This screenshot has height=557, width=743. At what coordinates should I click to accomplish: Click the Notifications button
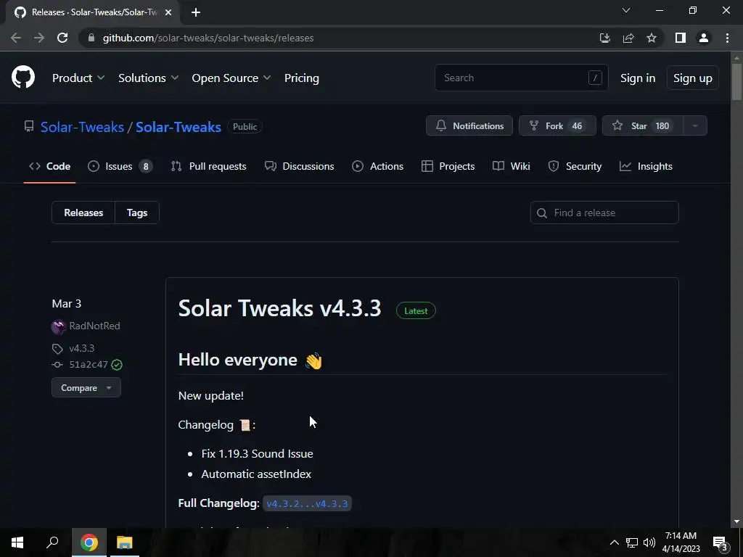469,126
